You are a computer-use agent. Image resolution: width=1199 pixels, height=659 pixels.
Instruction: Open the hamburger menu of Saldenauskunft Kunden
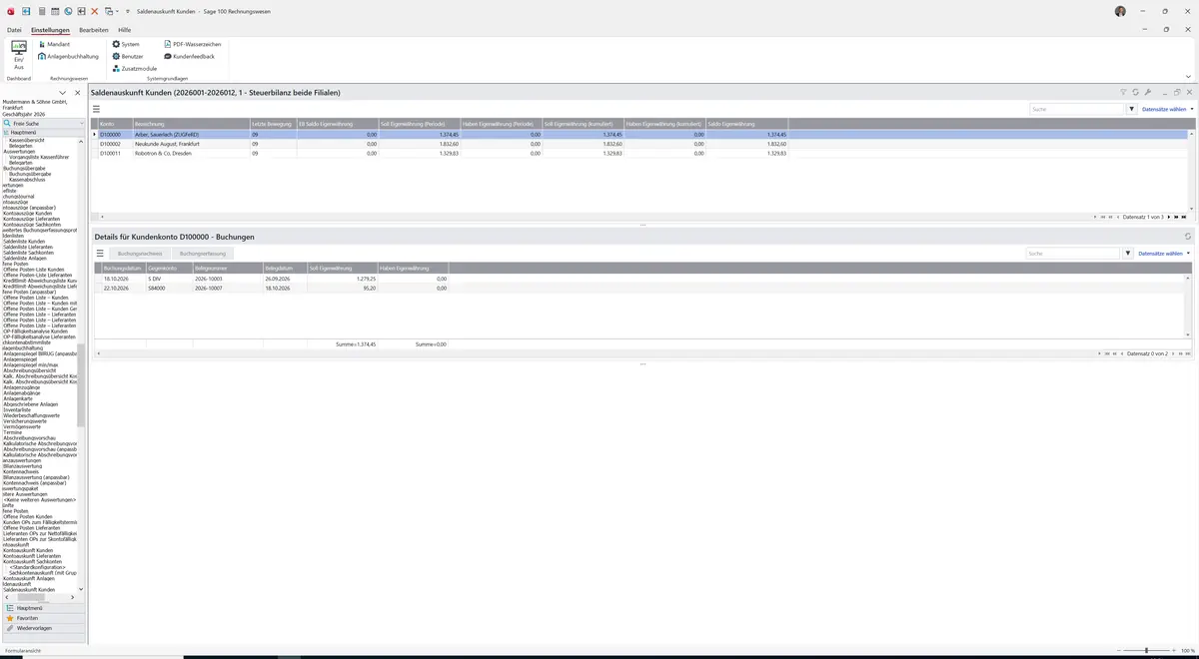[97, 108]
